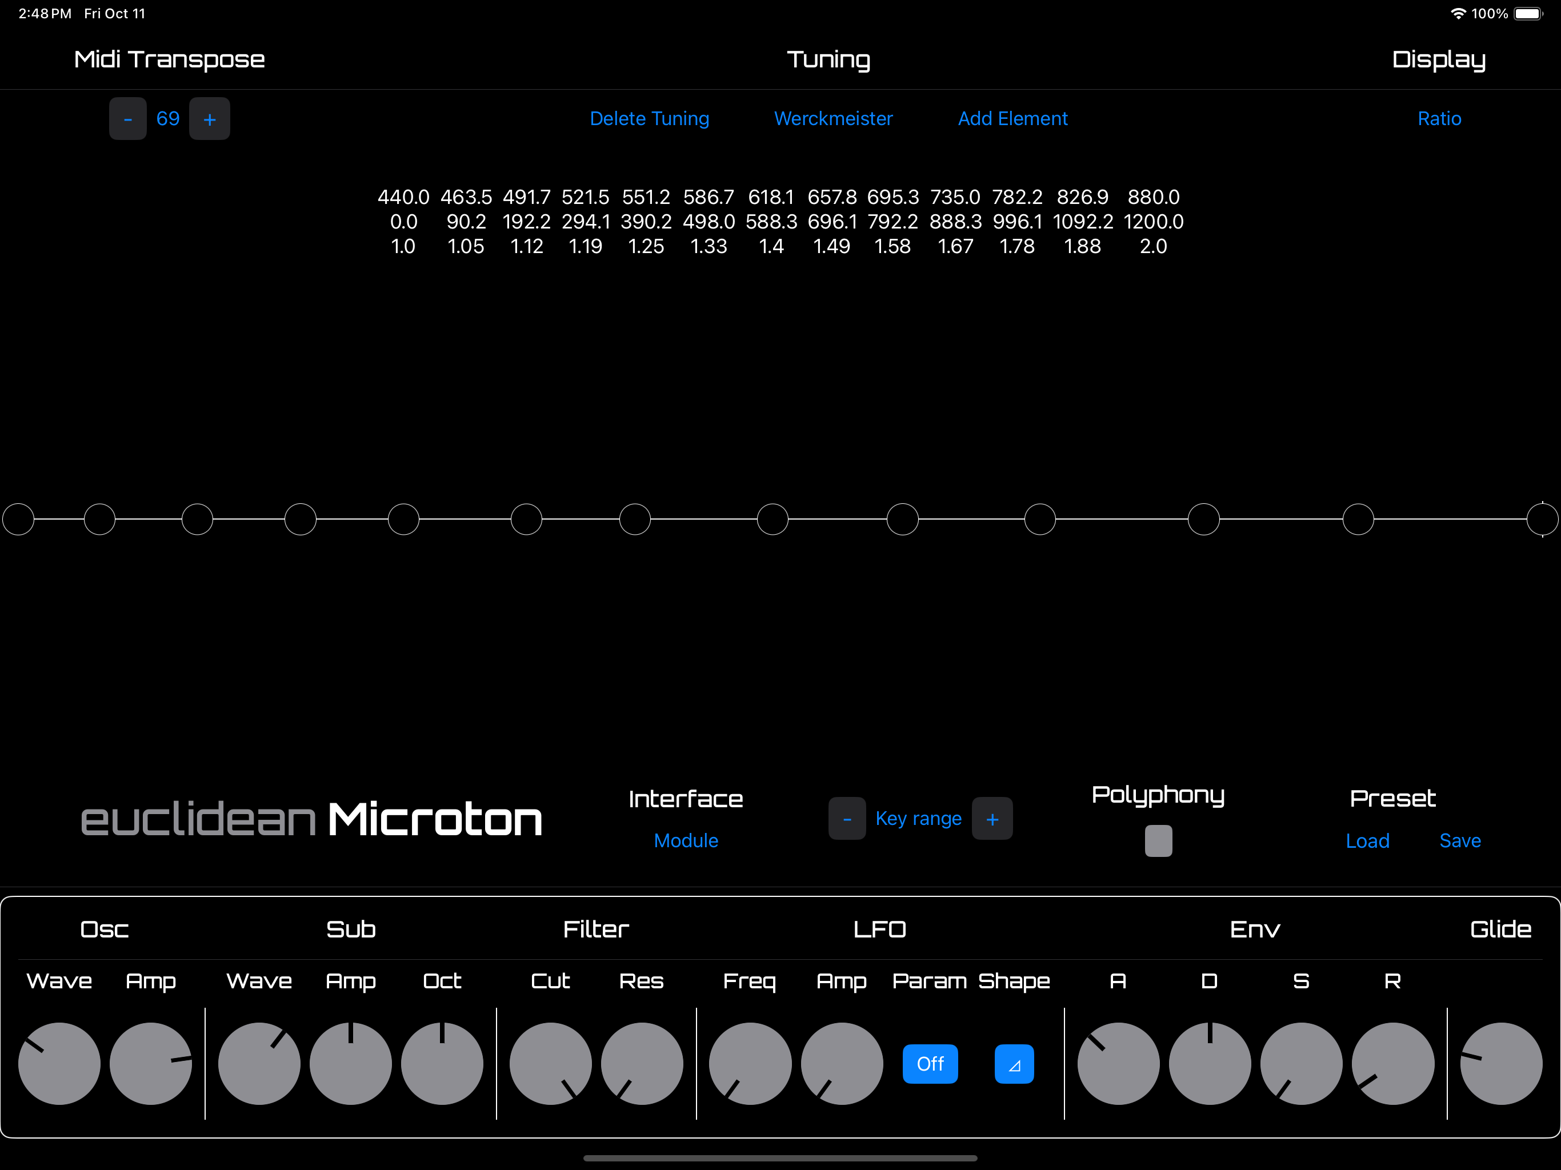Select the second tuning node circle
Screen dimensions: 1561x1170
tap(99, 519)
